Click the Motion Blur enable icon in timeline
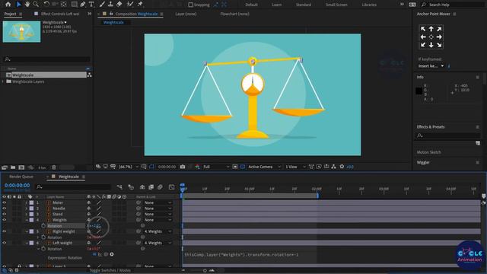Screen dimensions: 487x274 pyautogui.click(x=160, y=187)
